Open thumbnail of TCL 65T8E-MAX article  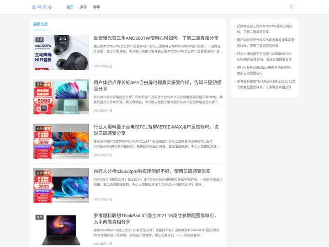click(x=61, y=141)
